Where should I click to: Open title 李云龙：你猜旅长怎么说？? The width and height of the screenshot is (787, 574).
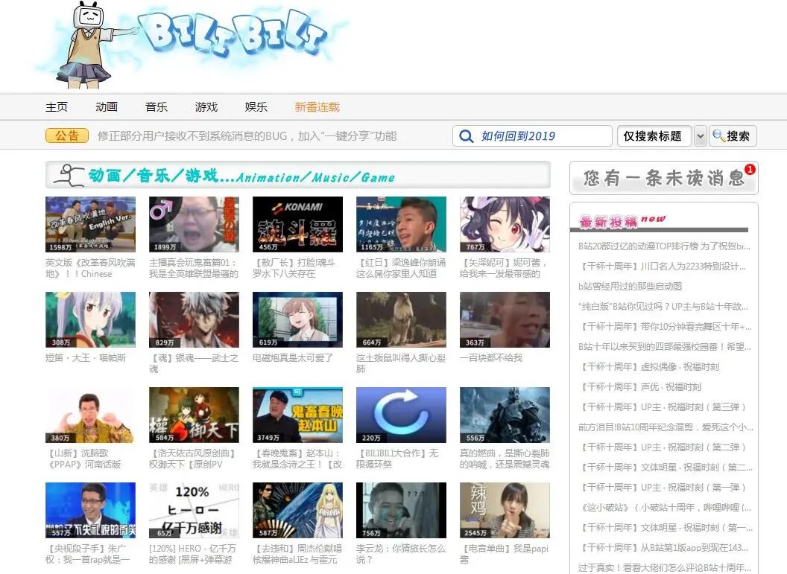coord(401,554)
